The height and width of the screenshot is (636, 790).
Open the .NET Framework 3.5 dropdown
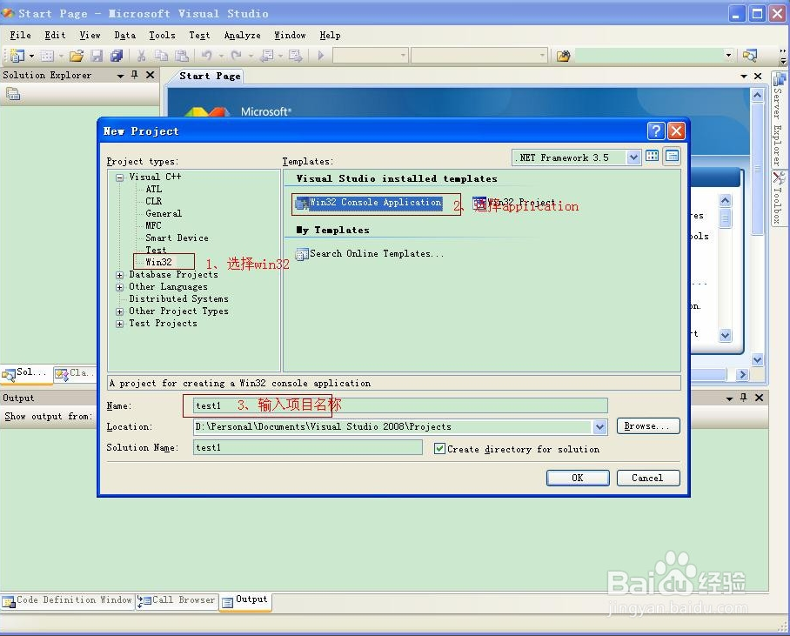click(633, 157)
